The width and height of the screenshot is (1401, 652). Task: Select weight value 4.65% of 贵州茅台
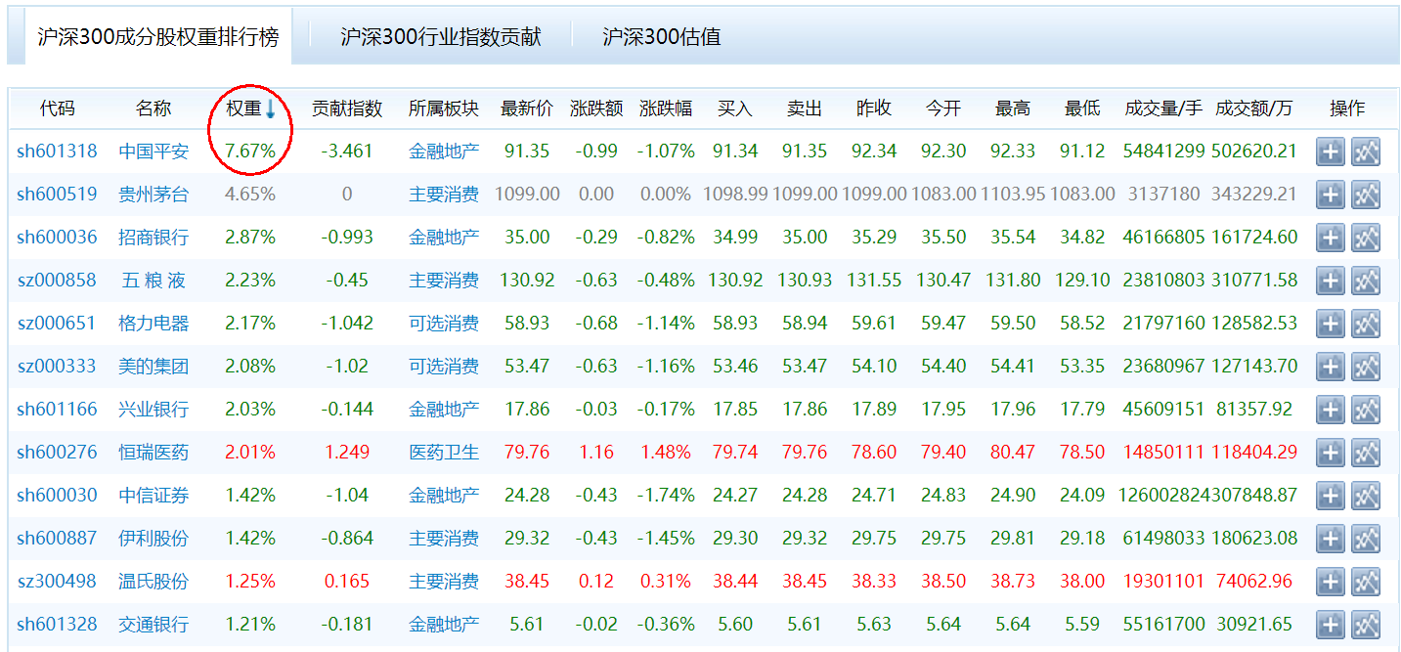(x=250, y=195)
